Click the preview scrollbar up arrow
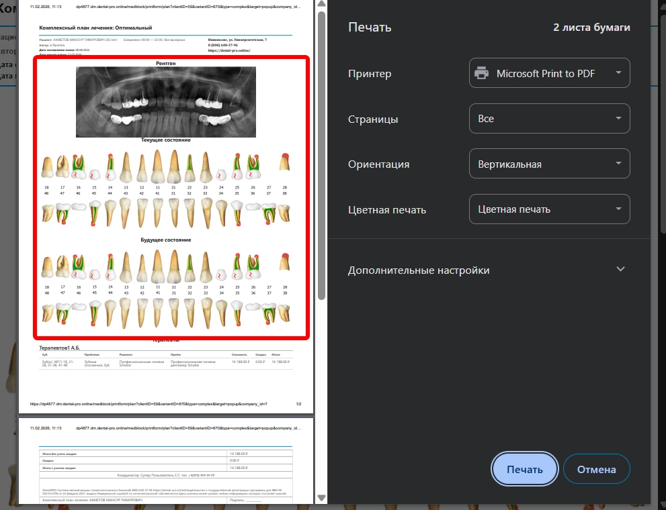The height and width of the screenshot is (510, 666). (321, 5)
